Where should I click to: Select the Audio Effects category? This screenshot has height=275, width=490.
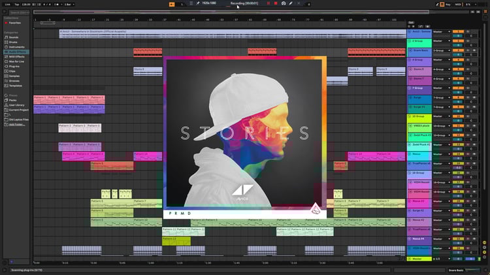click(x=18, y=52)
